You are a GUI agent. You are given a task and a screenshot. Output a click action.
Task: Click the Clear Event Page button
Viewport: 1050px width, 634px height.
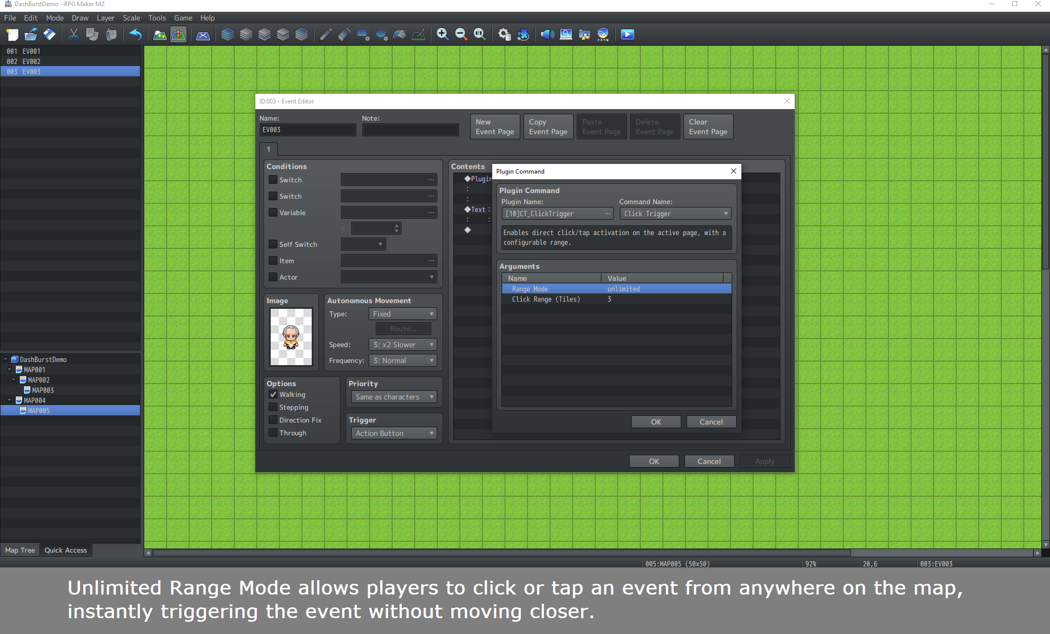[709, 126]
